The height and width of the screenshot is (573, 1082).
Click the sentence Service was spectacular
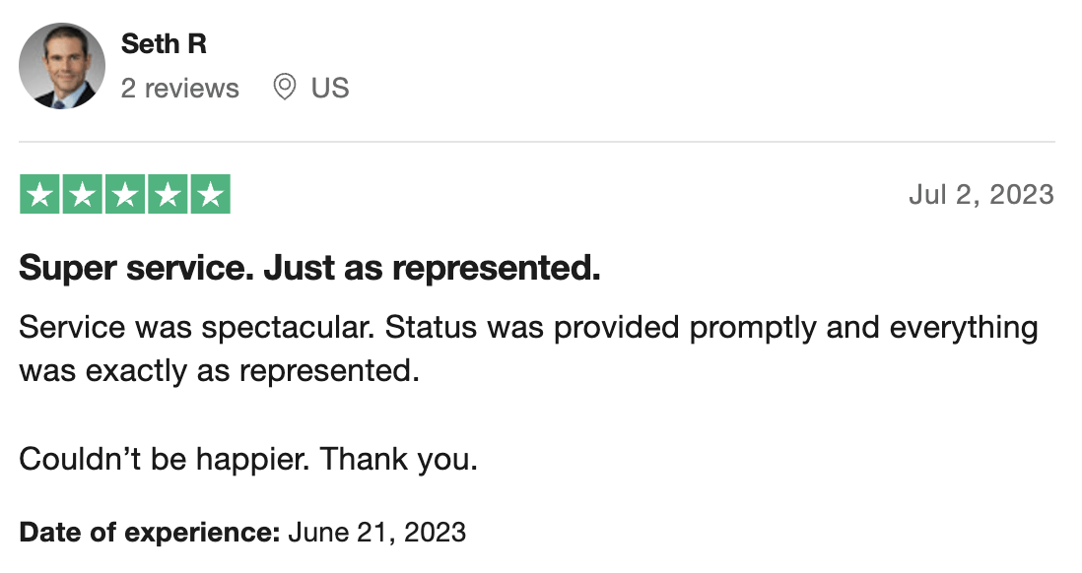[x=197, y=328]
